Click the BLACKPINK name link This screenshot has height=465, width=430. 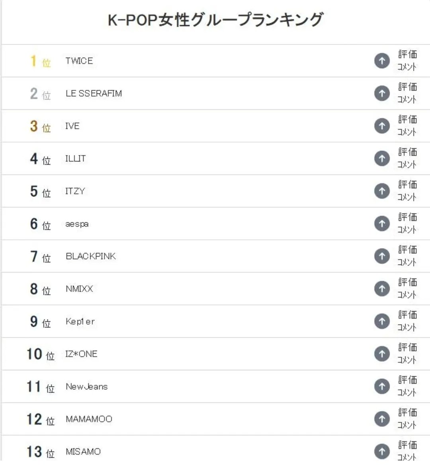click(90, 256)
